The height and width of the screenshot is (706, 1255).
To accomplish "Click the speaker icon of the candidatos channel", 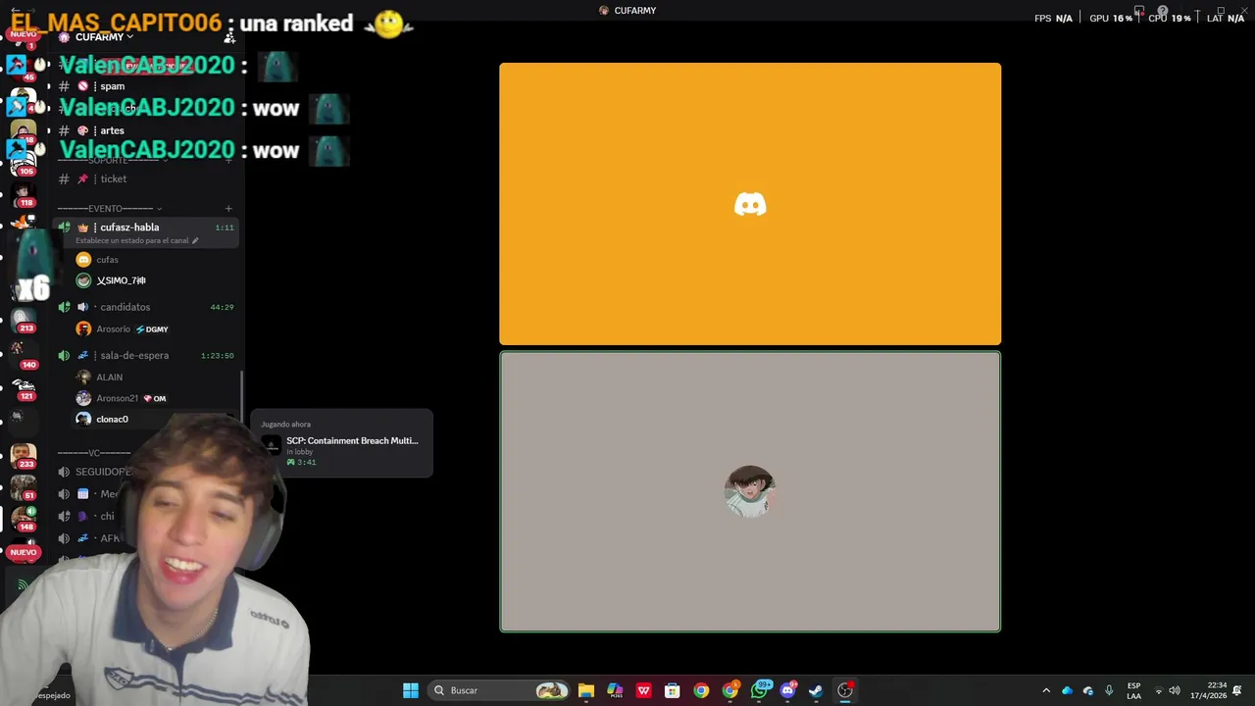I will [64, 307].
